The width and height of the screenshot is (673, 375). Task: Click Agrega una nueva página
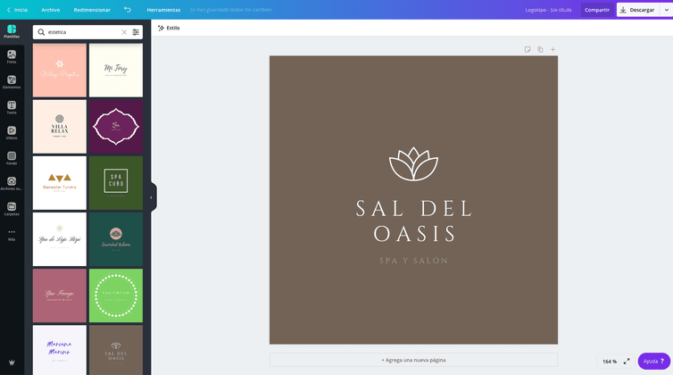pyautogui.click(x=413, y=360)
